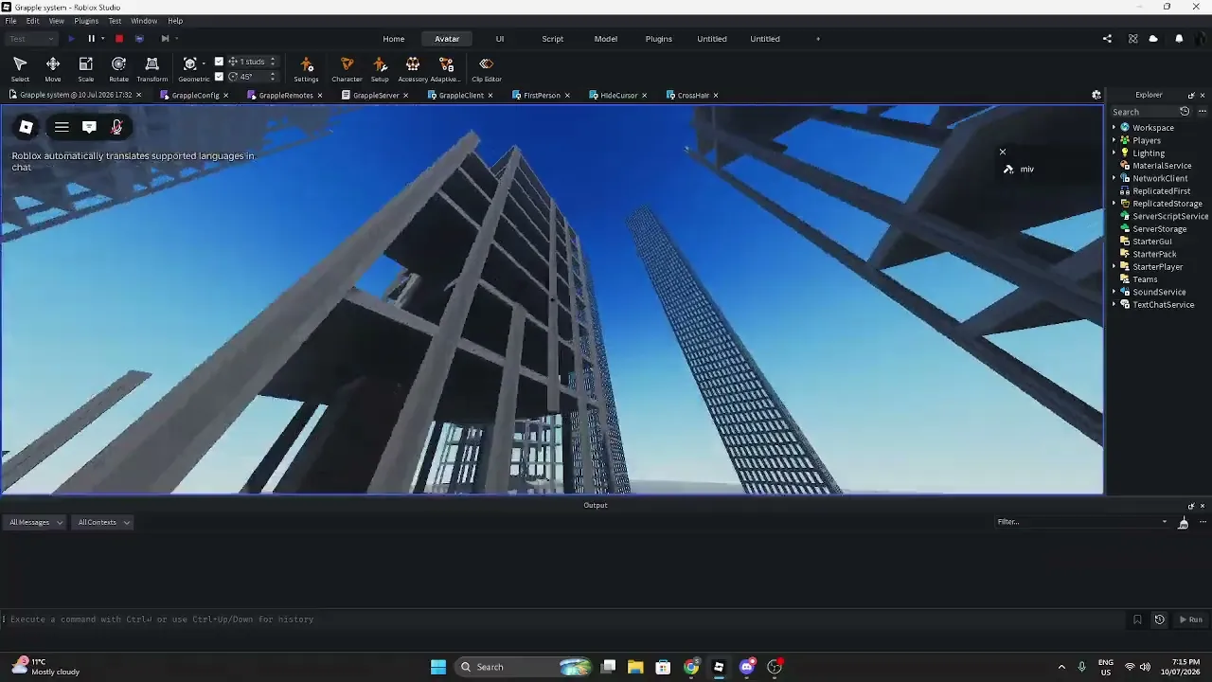Screen dimensions: 1212x682
Task: Click the Run command button
Action: pos(1190,619)
